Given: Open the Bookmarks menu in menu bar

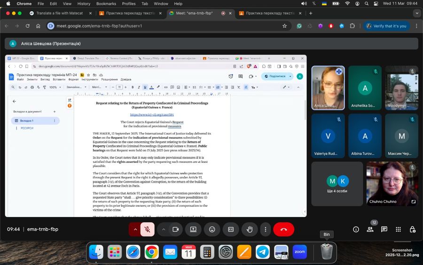Looking at the screenshot, I should pos(106,3).
